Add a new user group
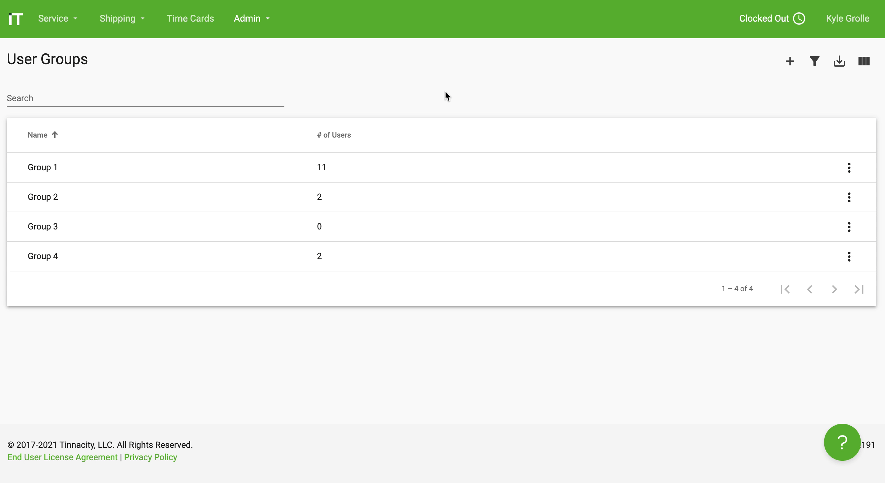The height and width of the screenshot is (483, 885). coord(790,61)
